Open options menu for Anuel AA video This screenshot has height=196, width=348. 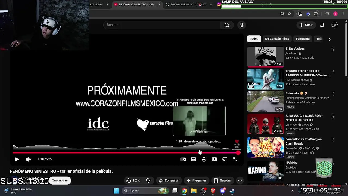333,116
